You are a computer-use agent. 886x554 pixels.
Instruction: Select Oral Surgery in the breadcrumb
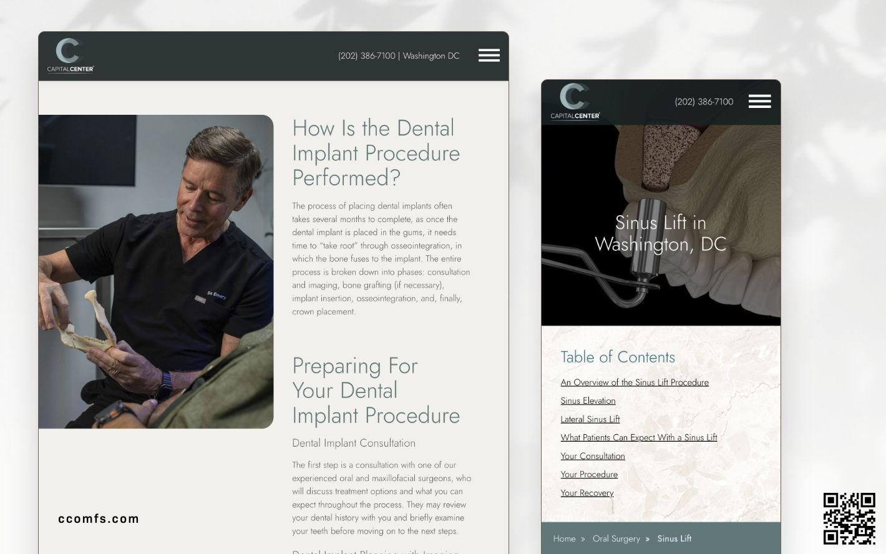coord(616,539)
